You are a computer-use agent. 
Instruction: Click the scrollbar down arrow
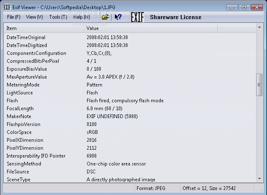[260, 179]
